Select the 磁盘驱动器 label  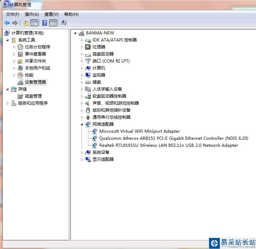tap(103, 54)
